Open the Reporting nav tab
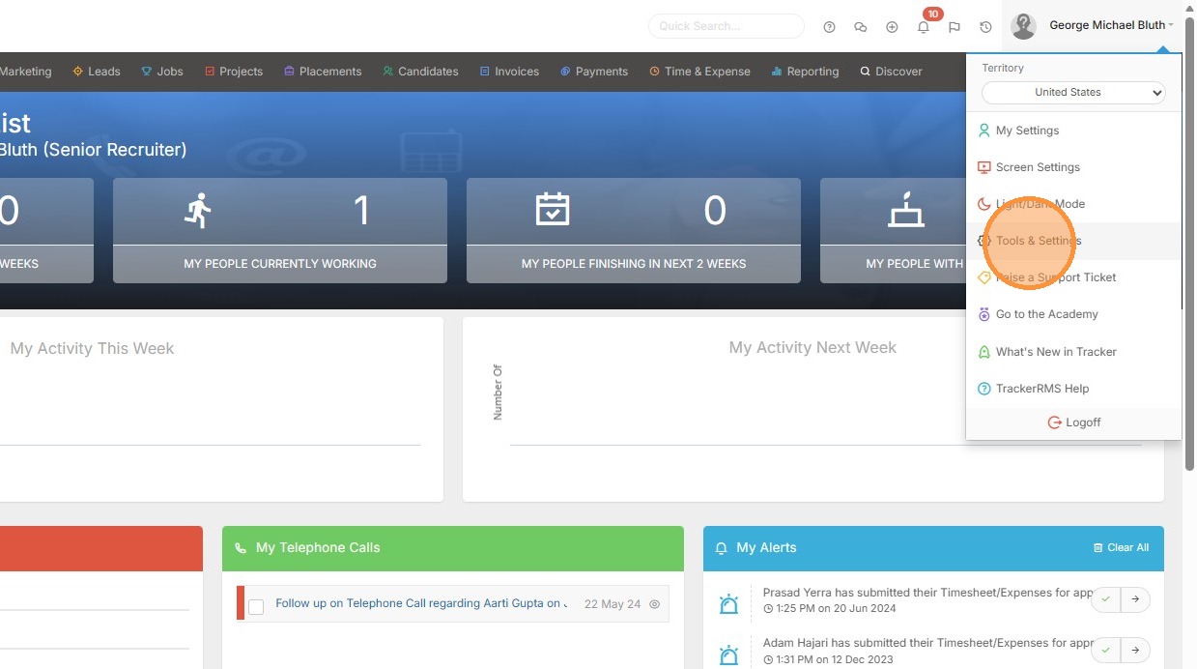 805,72
